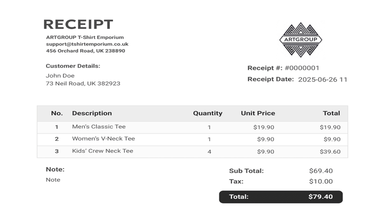Click the Description column header

[x=92, y=113]
